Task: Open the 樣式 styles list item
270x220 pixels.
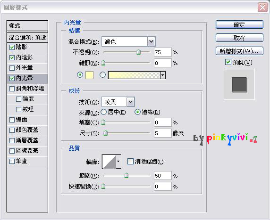Action: point(27,26)
